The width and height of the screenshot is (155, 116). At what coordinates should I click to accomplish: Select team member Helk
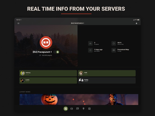107,73
